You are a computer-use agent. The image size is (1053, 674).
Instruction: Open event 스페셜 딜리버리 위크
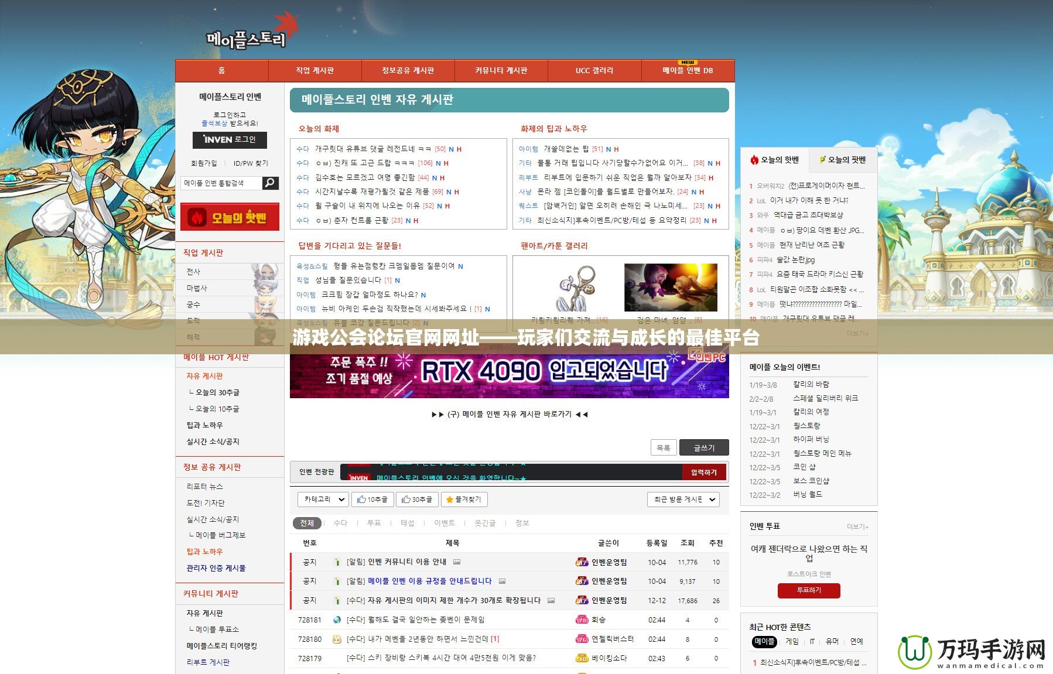826,398
